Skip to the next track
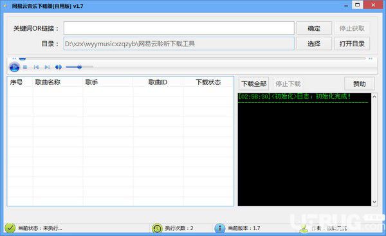The width and height of the screenshot is (386, 236). (x=47, y=67)
